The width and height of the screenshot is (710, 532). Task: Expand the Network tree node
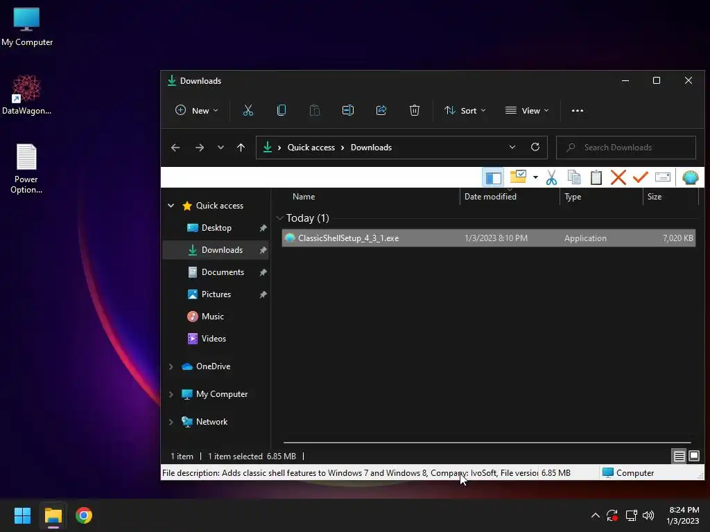171,422
